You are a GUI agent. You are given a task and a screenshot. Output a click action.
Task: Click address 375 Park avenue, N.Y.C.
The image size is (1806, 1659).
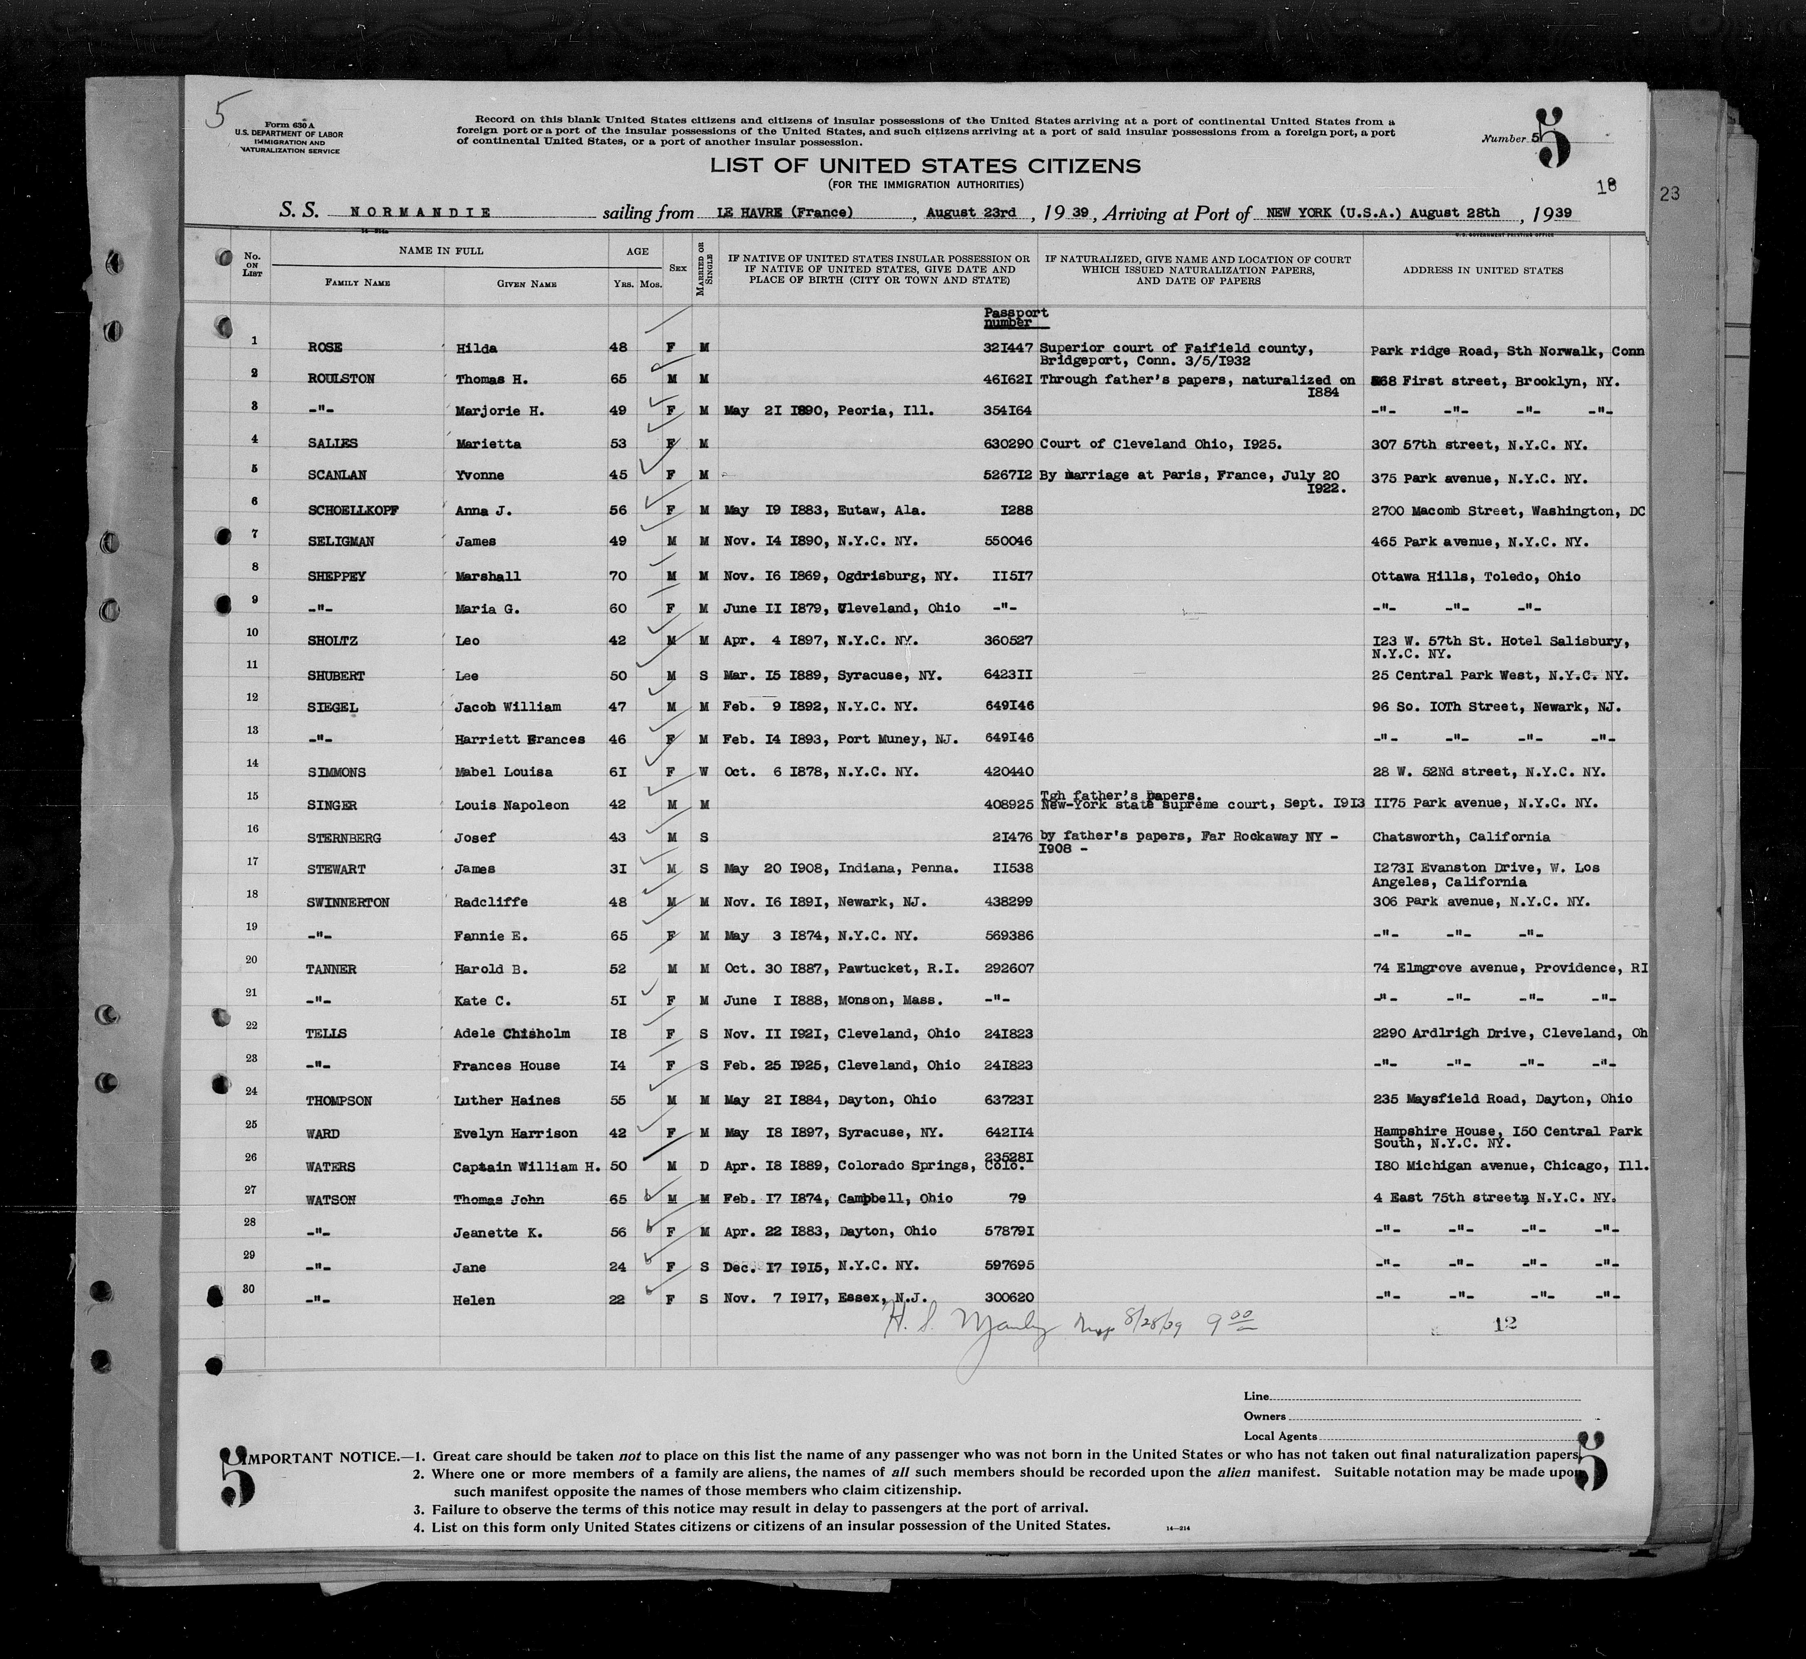[x=1479, y=478]
